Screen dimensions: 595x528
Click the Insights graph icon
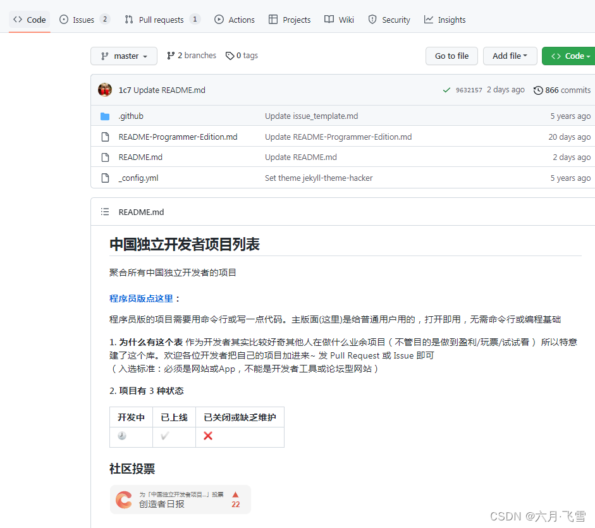428,20
